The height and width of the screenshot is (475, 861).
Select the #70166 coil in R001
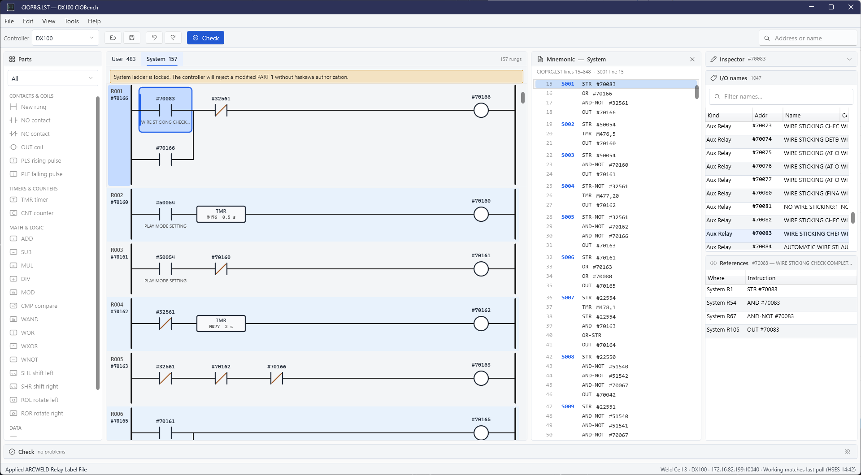(481, 110)
